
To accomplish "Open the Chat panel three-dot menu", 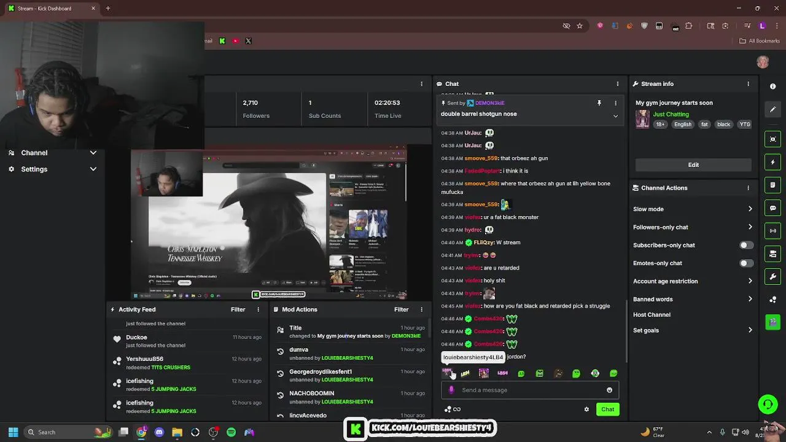I will click(x=617, y=83).
